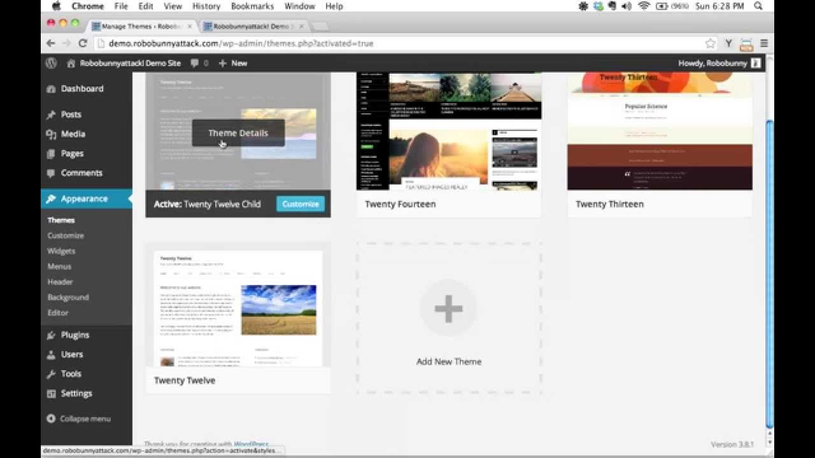Open the WordPress logo menu in admin bar
The image size is (815, 458).
[52, 63]
